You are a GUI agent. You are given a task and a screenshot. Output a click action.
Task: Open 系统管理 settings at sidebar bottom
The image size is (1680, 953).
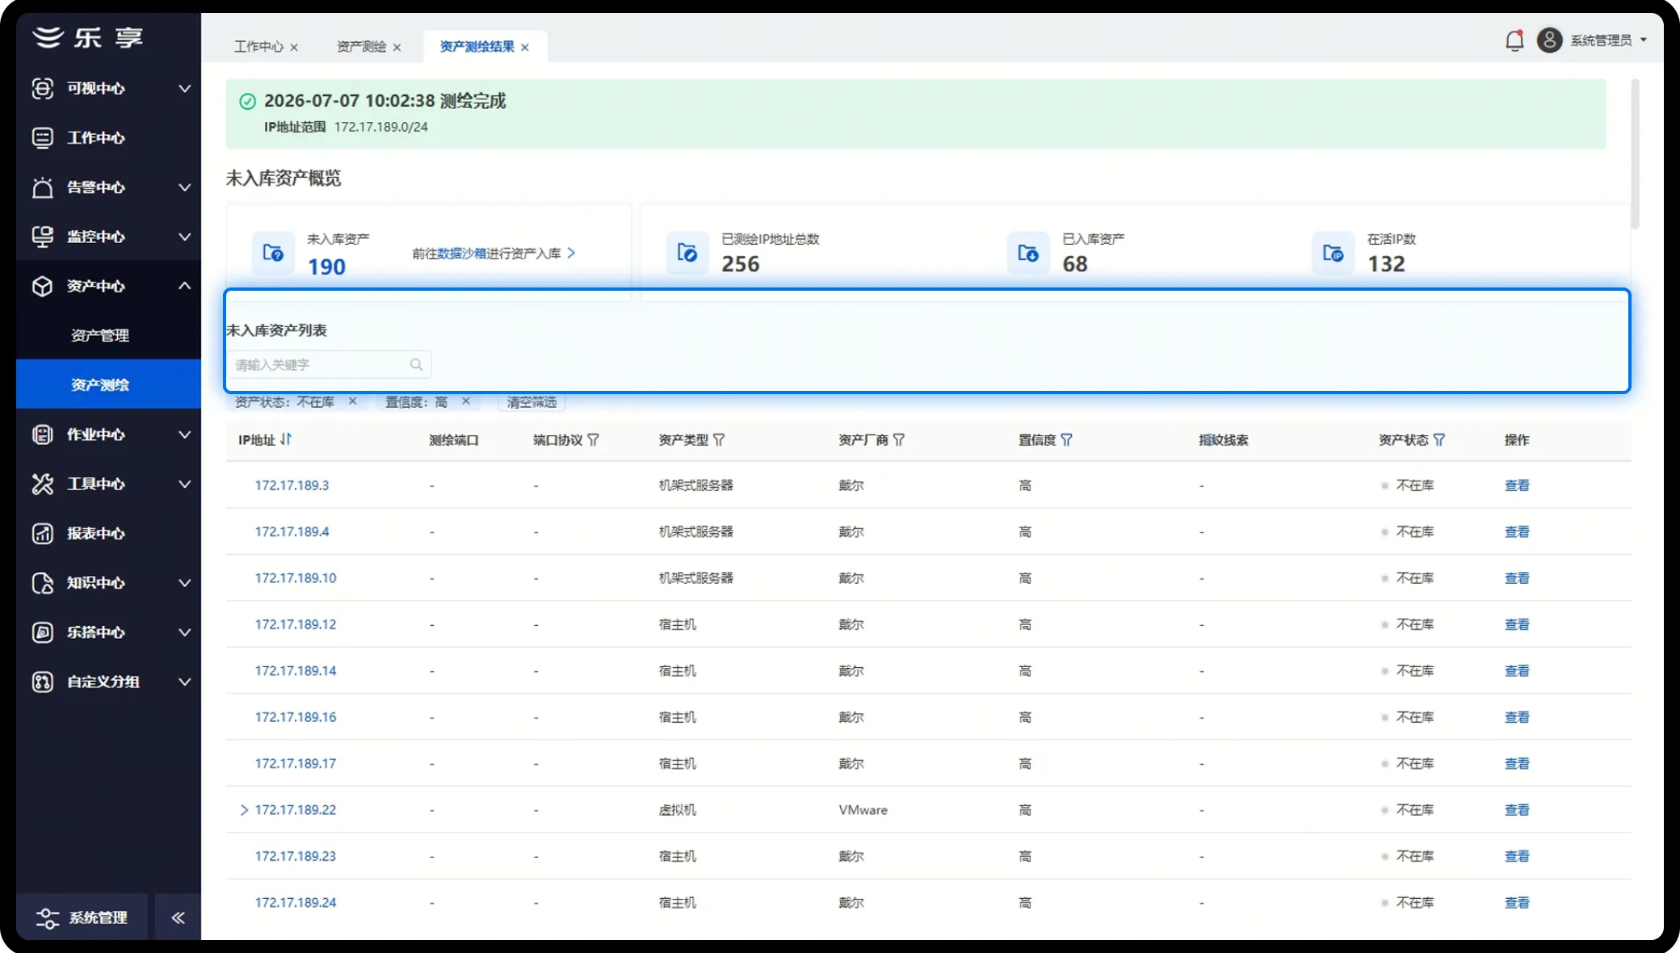click(82, 917)
